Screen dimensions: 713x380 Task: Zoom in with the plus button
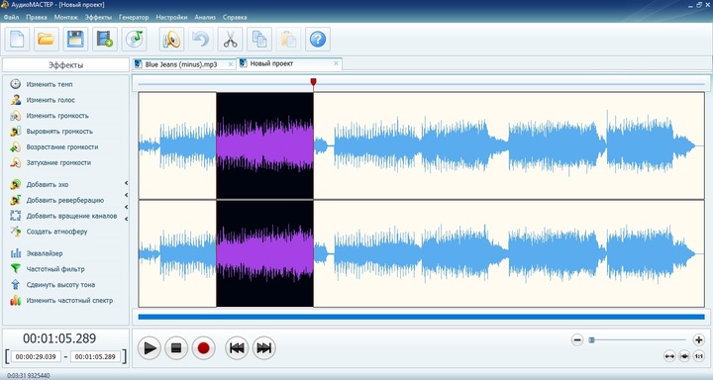(699, 339)
